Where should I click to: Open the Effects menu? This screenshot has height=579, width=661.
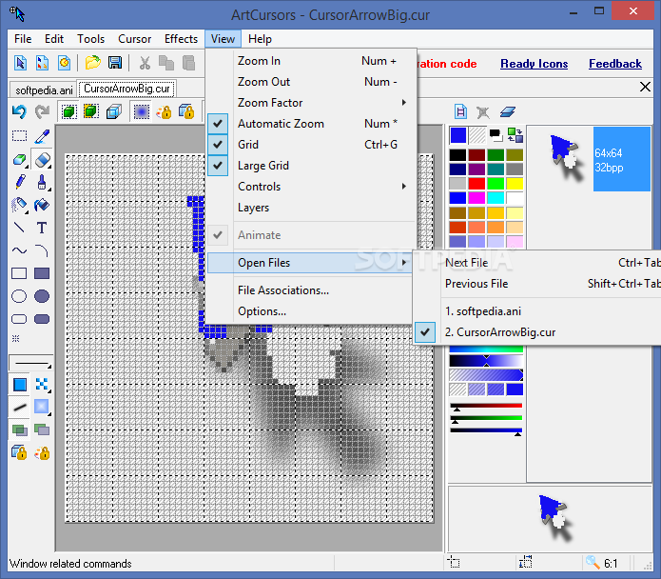(181, 39)
